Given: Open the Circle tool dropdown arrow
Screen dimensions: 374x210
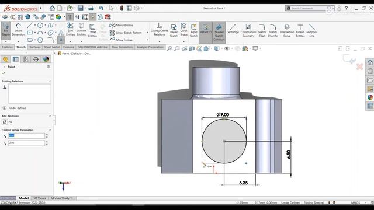Looking at the screenshot, I should click(x=46, y=25).
